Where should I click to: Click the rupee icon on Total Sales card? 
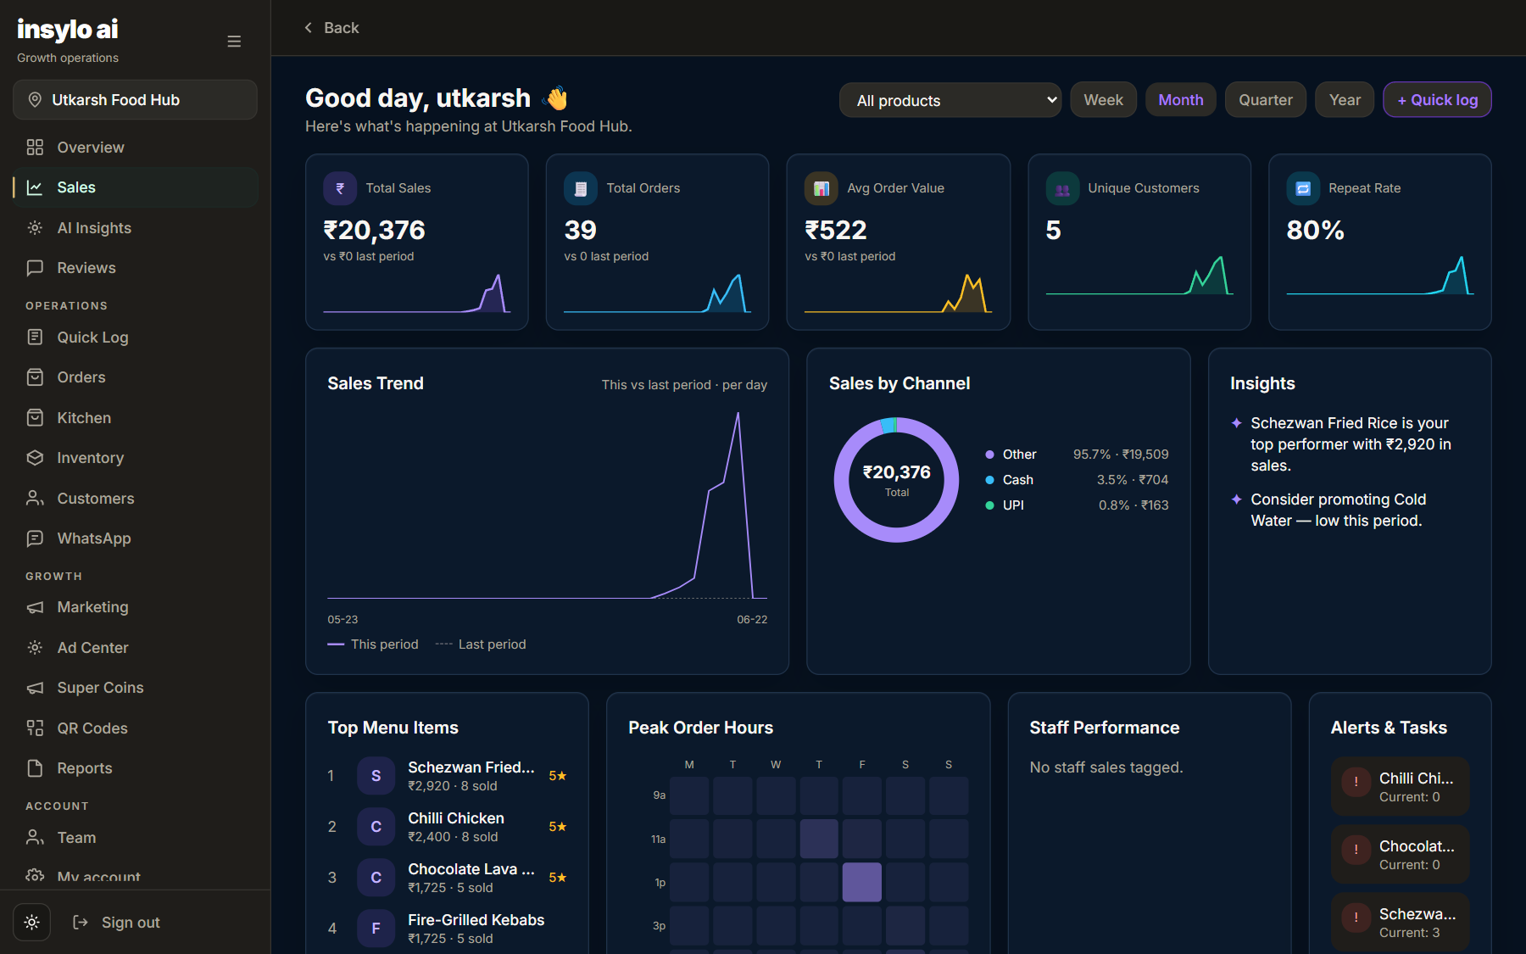340,188
